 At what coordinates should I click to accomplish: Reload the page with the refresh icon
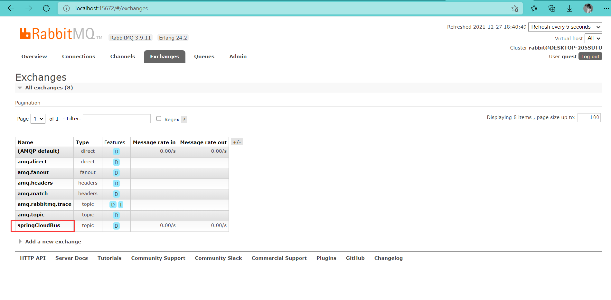click(46, 8)
